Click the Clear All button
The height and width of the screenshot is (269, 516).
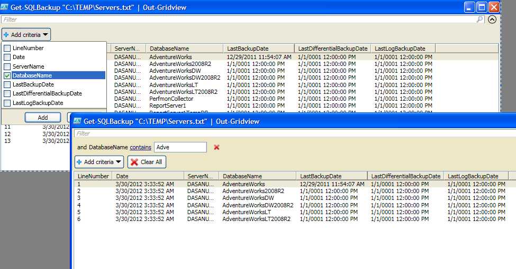[147, 162]
